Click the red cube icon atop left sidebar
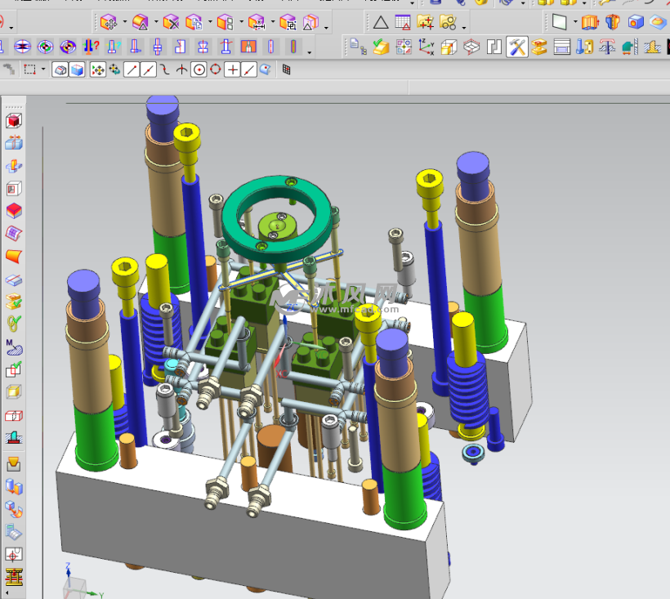This screenshot has height=599, width=670. [x=14, y=121]
